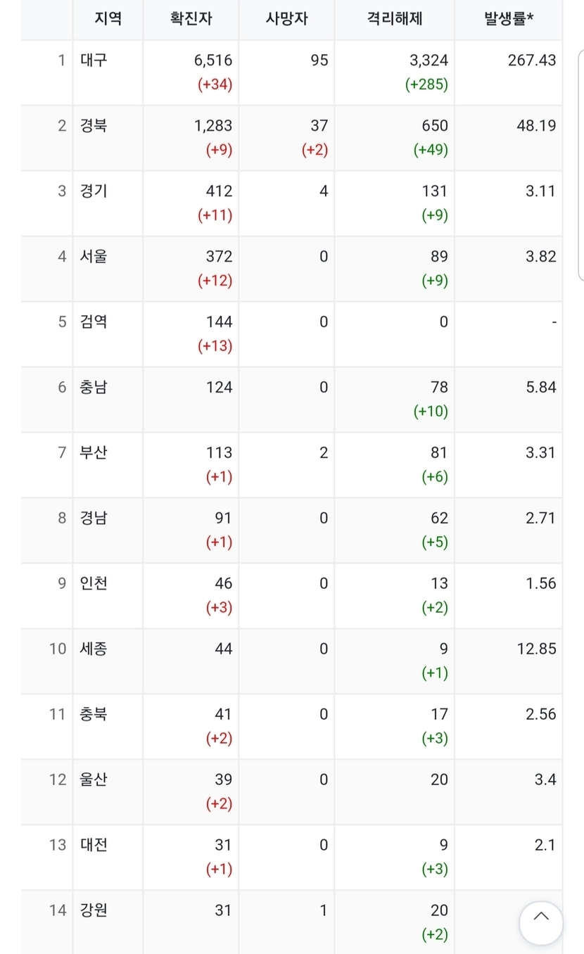
Task: Open the 부산 region entry
Action: [x=94, y=453]
